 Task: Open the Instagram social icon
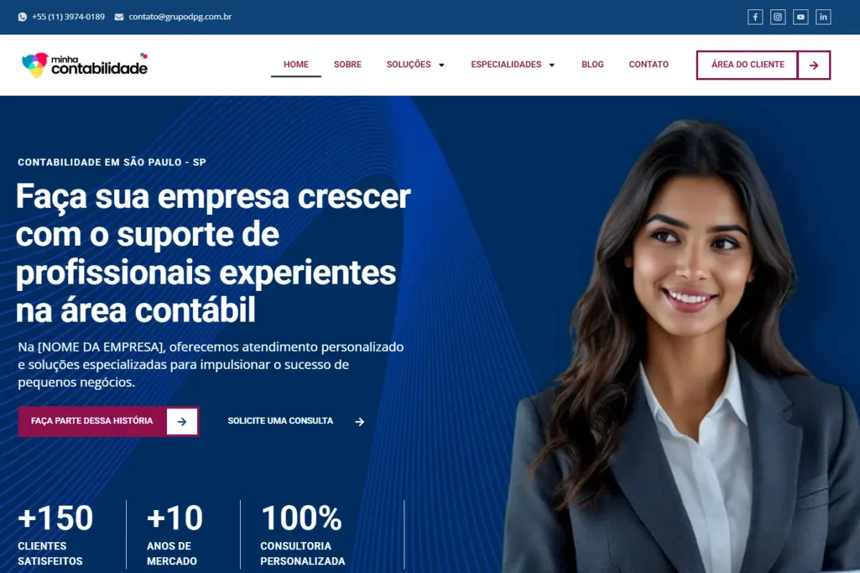point(778,17)
